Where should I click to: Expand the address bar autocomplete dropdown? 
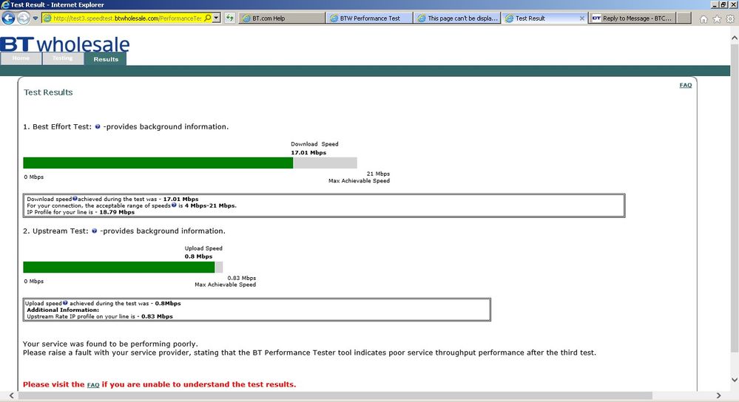click(216, 18)
